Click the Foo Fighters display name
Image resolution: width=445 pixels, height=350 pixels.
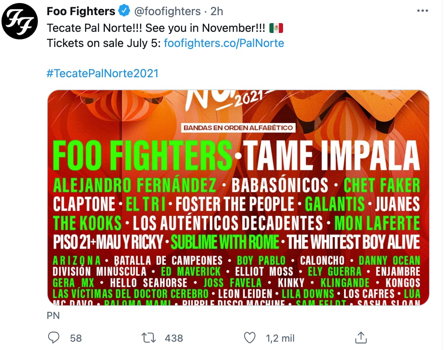pyautogui.click(x=81, y=11)
